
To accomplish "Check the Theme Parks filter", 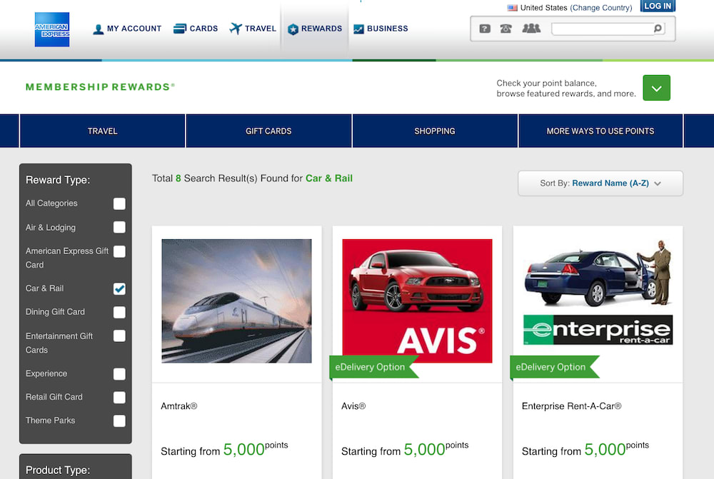I will [119, 420].
